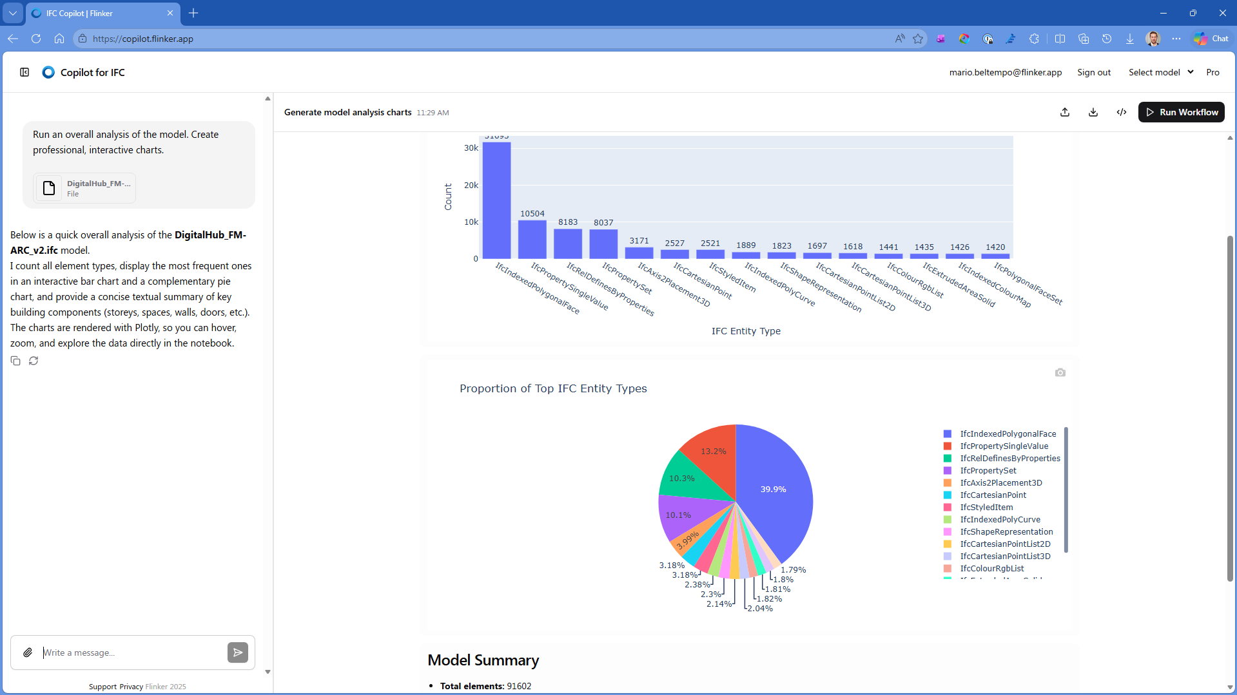Open the browser tab list chevron
1237x695 pixels.
point(13,13)
